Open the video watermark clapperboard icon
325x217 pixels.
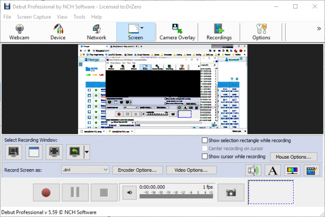point(312,170)
